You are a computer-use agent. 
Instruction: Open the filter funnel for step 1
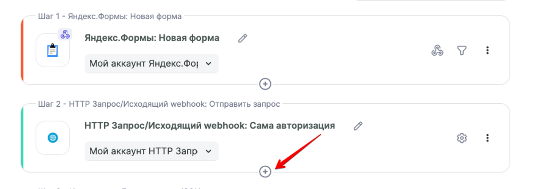[462, 50]
